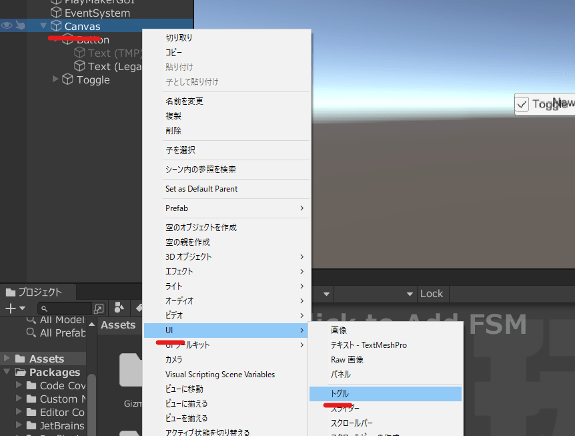Toggle Canvas picking hand icon
Image resolution: width=575 pixels, height=436 pixels.
[x=21, y=26]
